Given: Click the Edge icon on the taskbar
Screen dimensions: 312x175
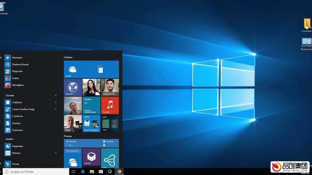Looking at the screenshot, I should point(83,172).
